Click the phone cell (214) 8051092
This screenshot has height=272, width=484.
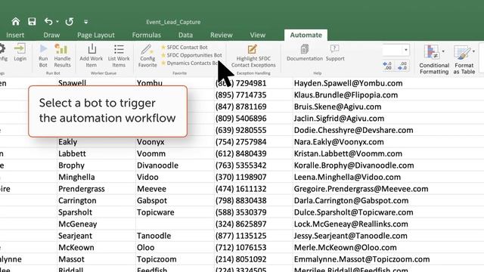(240, 259)
